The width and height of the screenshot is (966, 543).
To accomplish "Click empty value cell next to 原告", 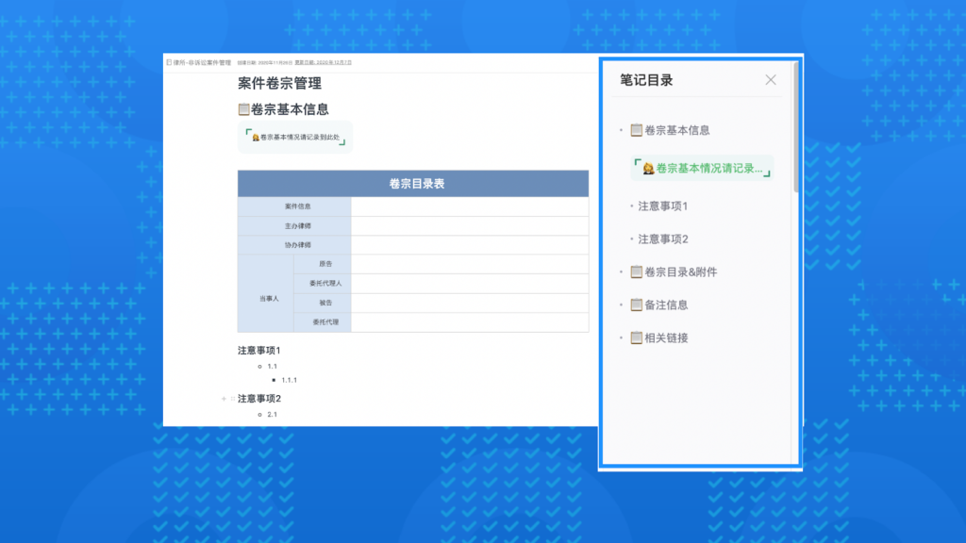I will [470, 264].
